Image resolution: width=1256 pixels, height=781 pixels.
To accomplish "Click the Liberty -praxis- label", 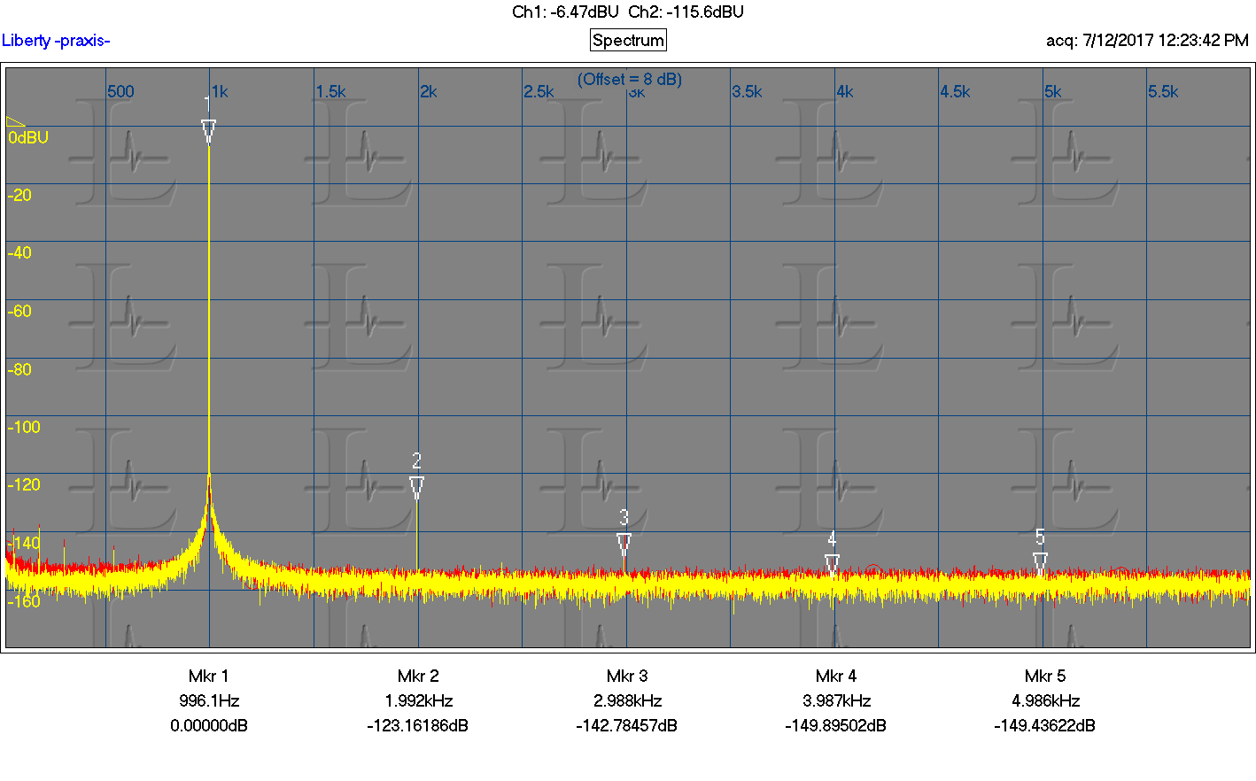I will click(56, 40).
